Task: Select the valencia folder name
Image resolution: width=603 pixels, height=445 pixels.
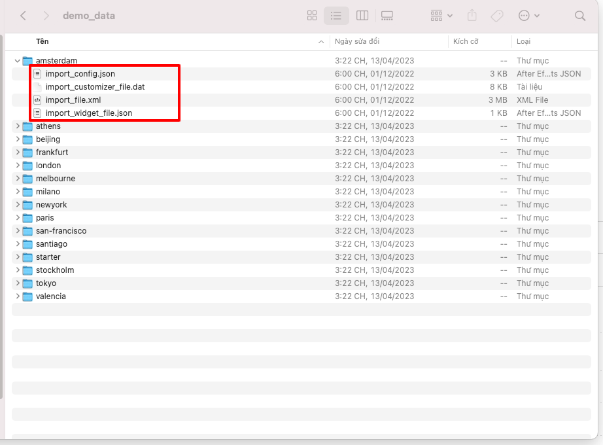Action: [x=51, y=296]
